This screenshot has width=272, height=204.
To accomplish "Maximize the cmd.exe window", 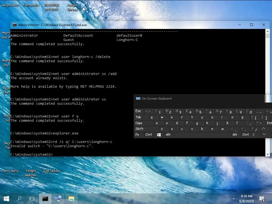I will pyautogui.click(x=252, y=25).
